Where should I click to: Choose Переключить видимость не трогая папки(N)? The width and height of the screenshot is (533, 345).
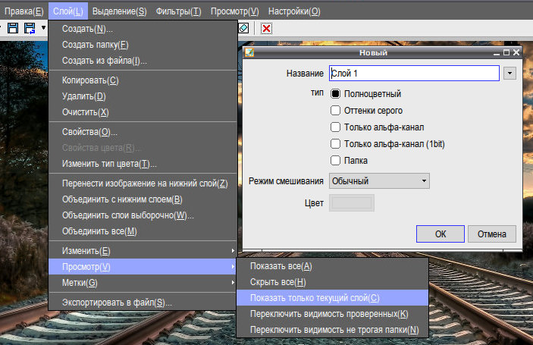[332, 330]
